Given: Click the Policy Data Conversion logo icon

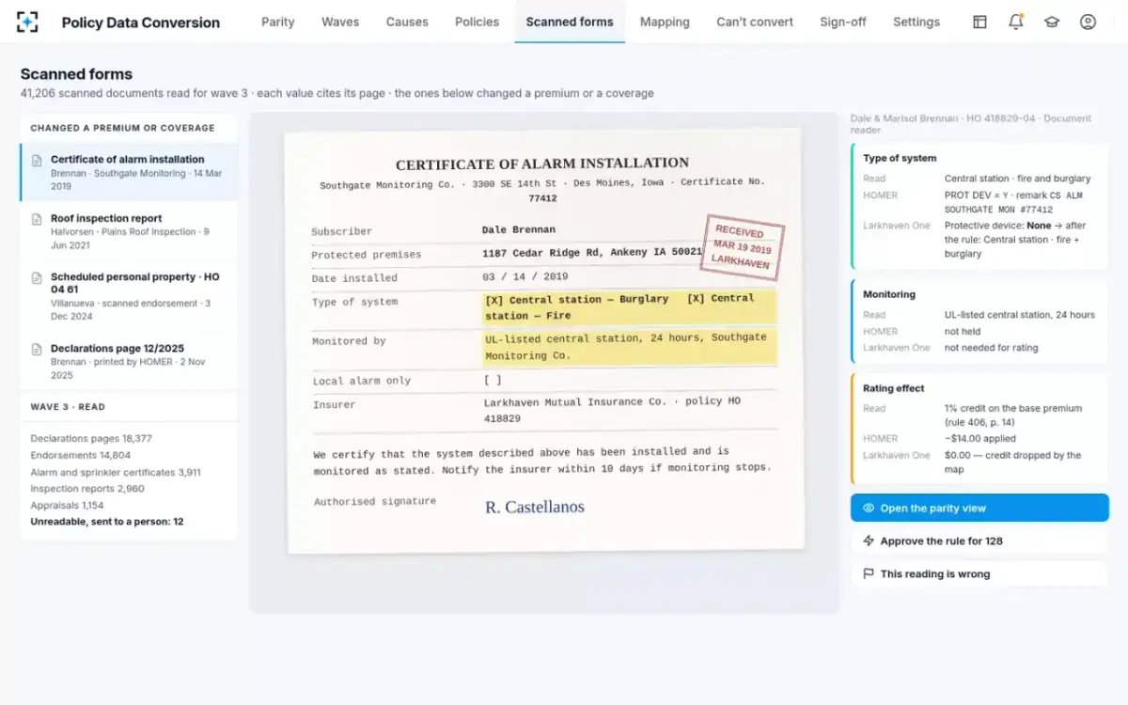Looking at the screenshot, I should point(28,22).
